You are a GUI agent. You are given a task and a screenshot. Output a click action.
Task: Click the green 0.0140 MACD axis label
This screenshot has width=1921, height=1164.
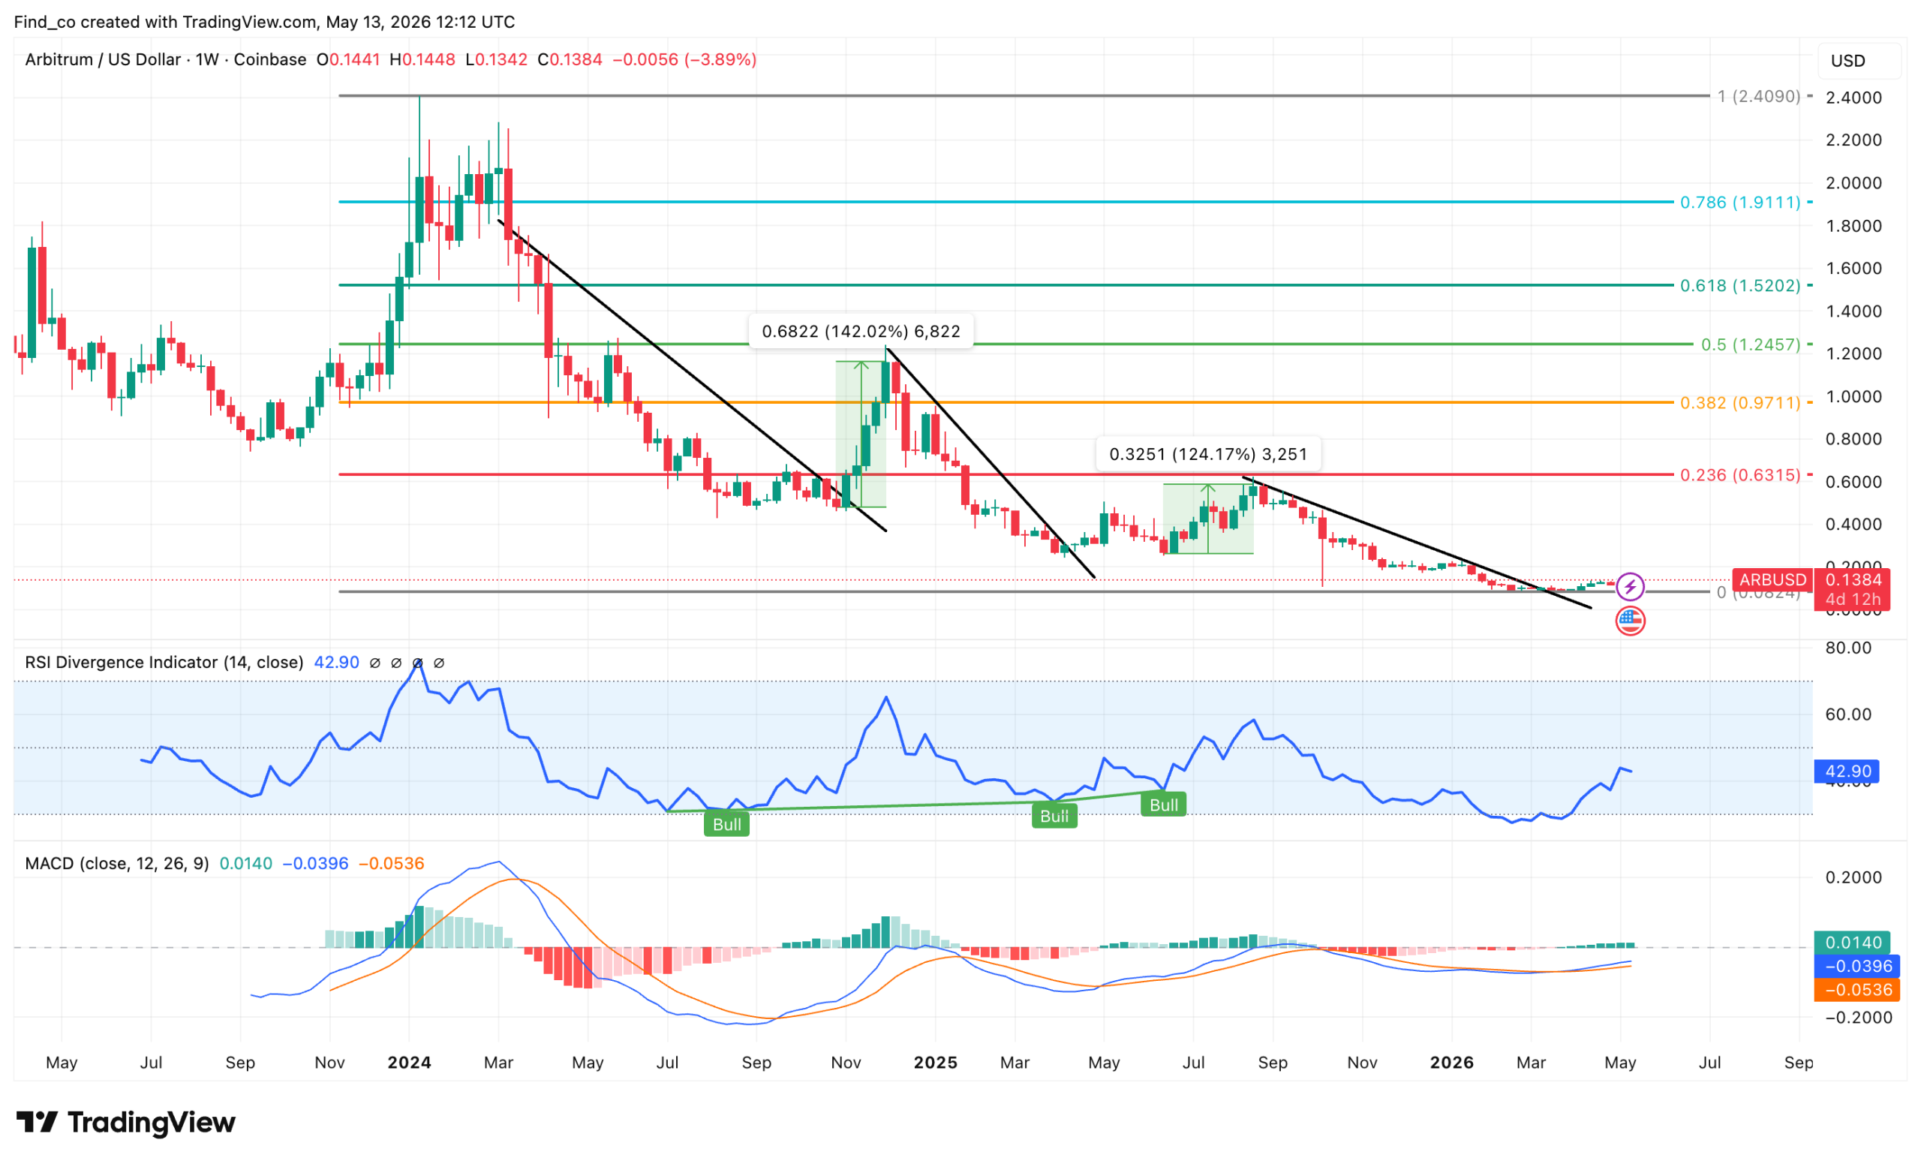pos(1853,943)
